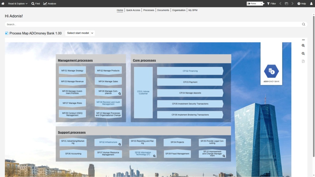Open the Help menu
315x177 pixels.
[x=301, y=4]
